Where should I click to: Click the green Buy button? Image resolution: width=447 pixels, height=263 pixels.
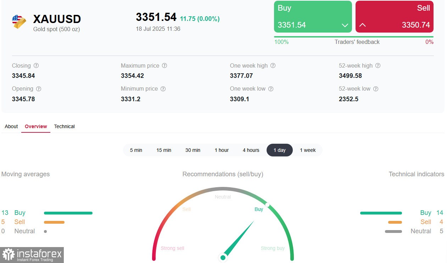click(313, 17)
